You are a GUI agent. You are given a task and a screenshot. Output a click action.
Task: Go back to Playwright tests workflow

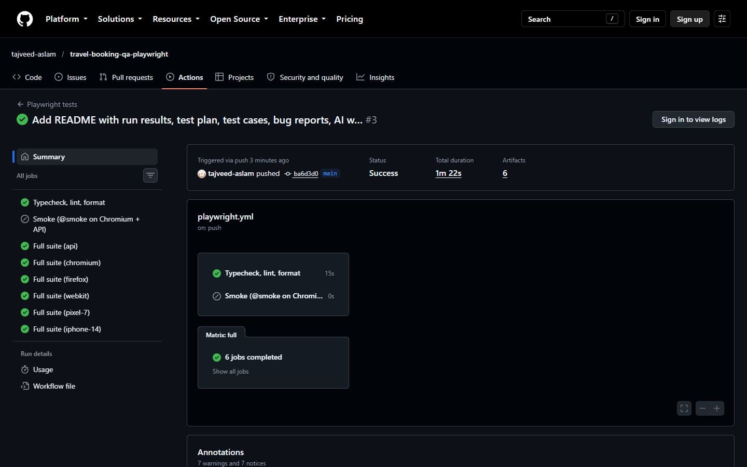coord(47,104)
